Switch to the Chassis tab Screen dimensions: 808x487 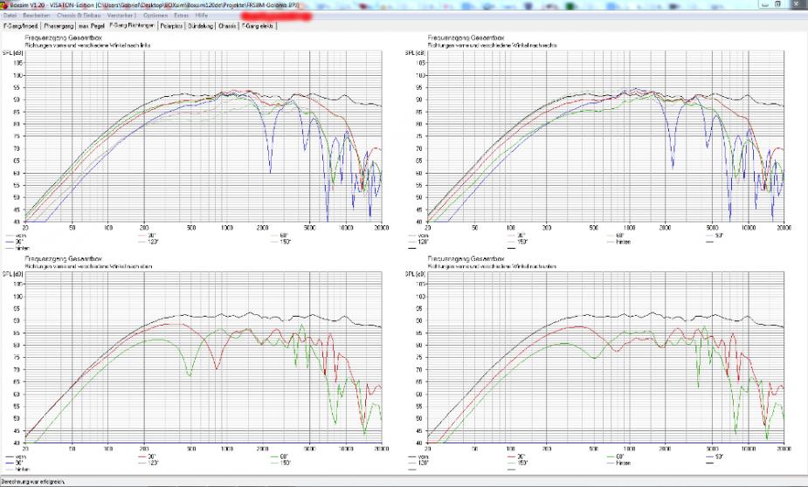227,26
